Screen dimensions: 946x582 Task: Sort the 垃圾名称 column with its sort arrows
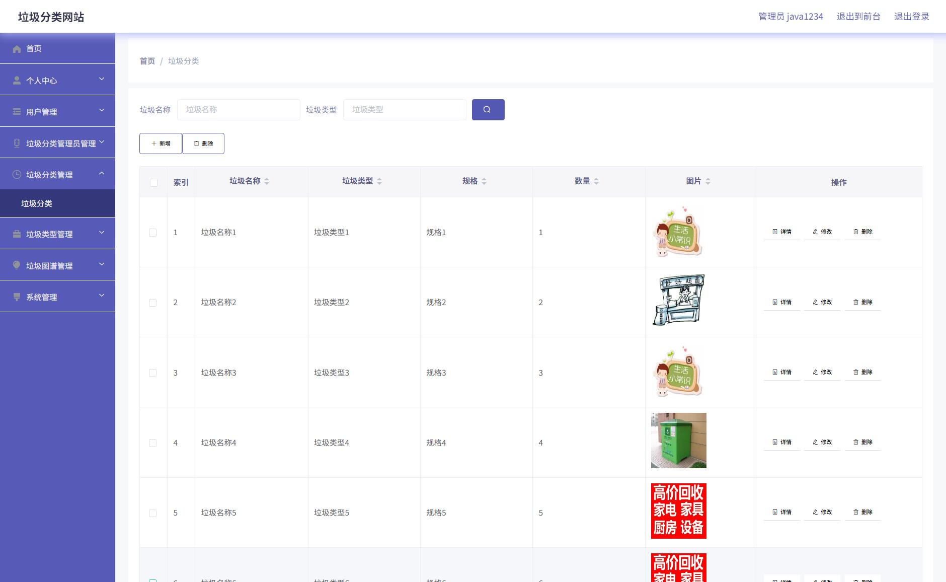tap(267, 181)
